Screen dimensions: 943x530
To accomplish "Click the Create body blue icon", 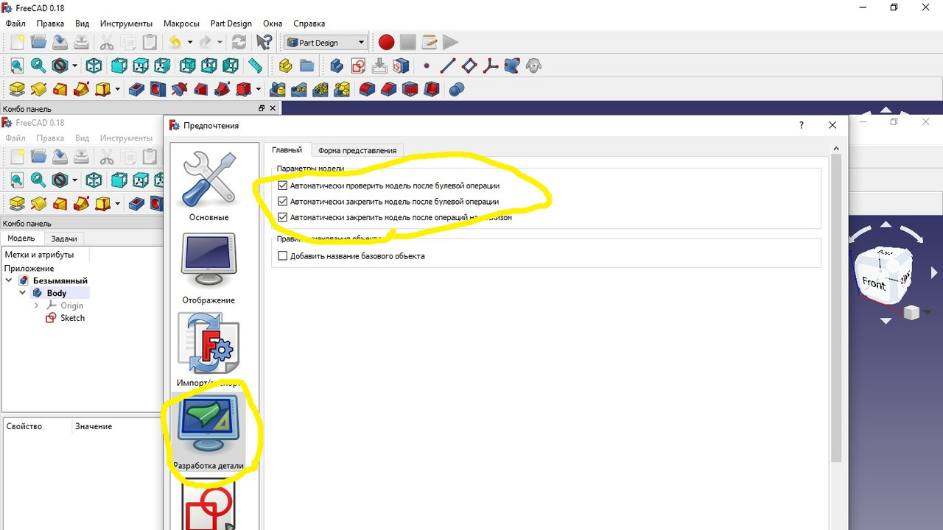I will (x=337, y=66).
